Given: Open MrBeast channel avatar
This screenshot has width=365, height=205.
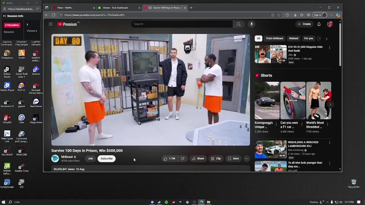Looking at the screenshot, I should tap(55, 159).
